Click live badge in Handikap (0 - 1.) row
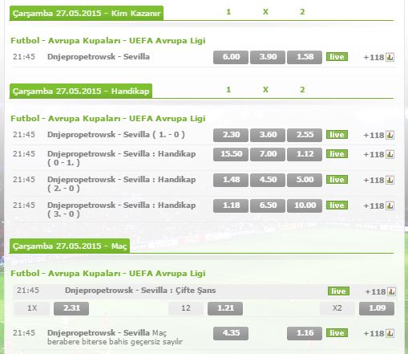The height and width of the screenshot is (354, 408). point(337,154)
